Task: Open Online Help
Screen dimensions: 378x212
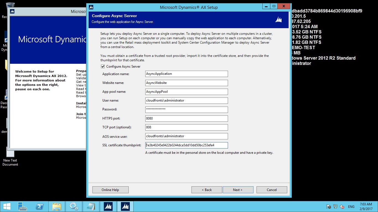Action: click(x=110, y=190)
